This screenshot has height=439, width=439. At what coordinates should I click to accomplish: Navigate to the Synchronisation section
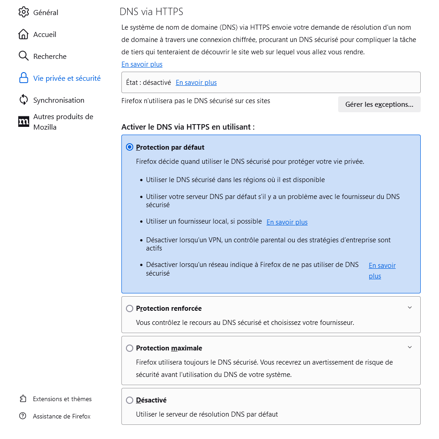(x=58, y=100)
